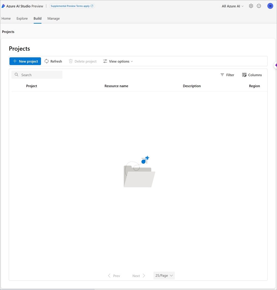Click the Azure AI Studio logo icon
This screenshot has width=277, height=290.
3,6
